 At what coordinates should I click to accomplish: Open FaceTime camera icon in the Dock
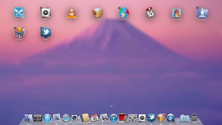[x=76, y=118]
